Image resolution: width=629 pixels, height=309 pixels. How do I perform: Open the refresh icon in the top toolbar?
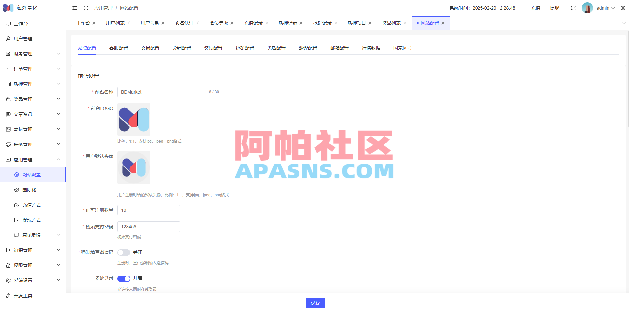click(86, 8)
